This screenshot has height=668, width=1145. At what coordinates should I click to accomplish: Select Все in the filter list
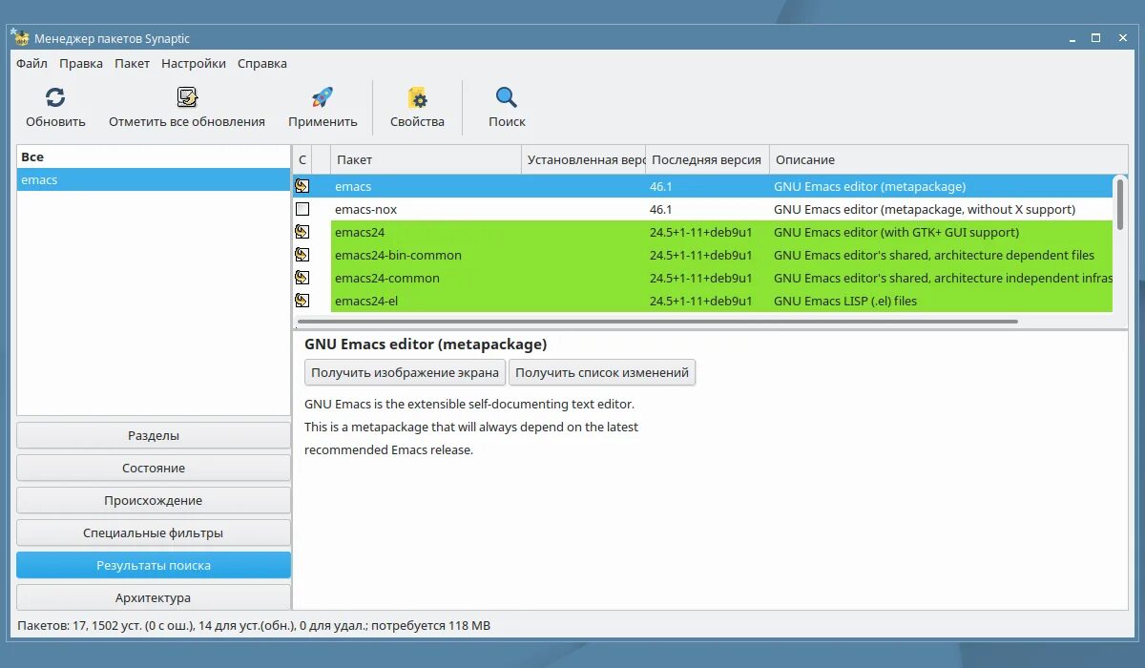(x=154, y=157)
